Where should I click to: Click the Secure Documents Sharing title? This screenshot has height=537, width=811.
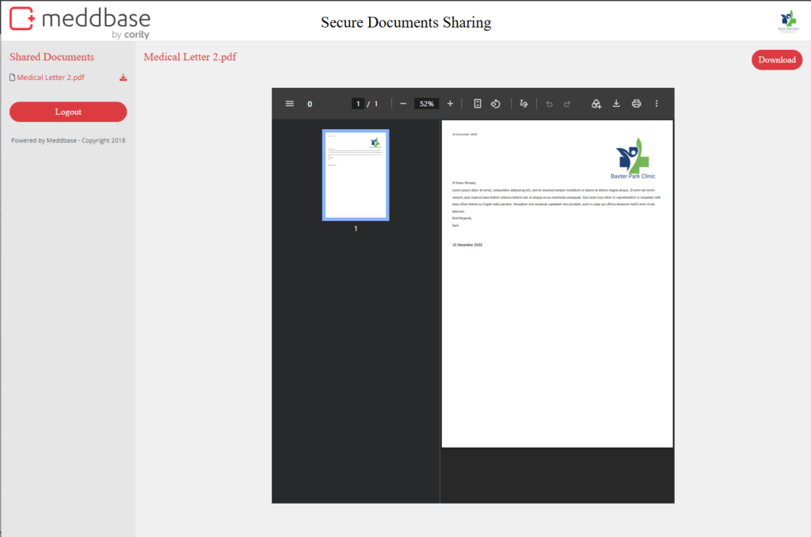point(406,22)
